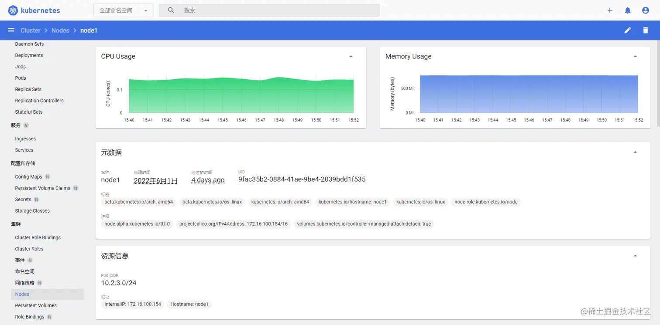Open Deployments in sidebar
Image resolution: width=660 pixels, height=325 pixels.
29,55
